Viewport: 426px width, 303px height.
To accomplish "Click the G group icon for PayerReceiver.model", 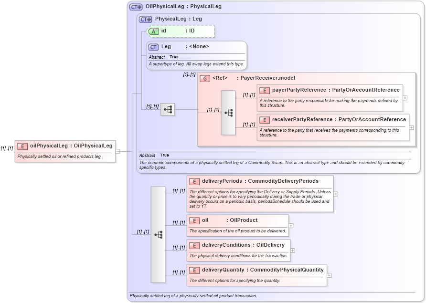I will [205, 79].
